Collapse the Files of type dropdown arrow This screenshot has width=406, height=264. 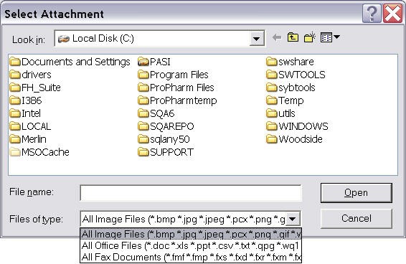click(x=293, y=220)
